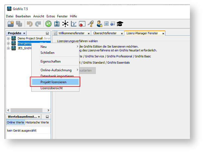
Task: Expand the Demo Project Small node
Action: 8,38
